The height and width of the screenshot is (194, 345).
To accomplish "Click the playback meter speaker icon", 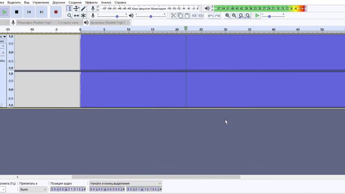I will click(x=207, y=9).
